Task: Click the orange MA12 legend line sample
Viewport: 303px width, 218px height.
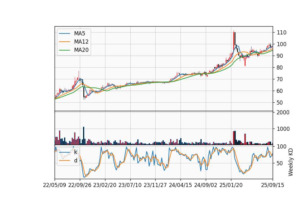Action: (x=64, y=42)
